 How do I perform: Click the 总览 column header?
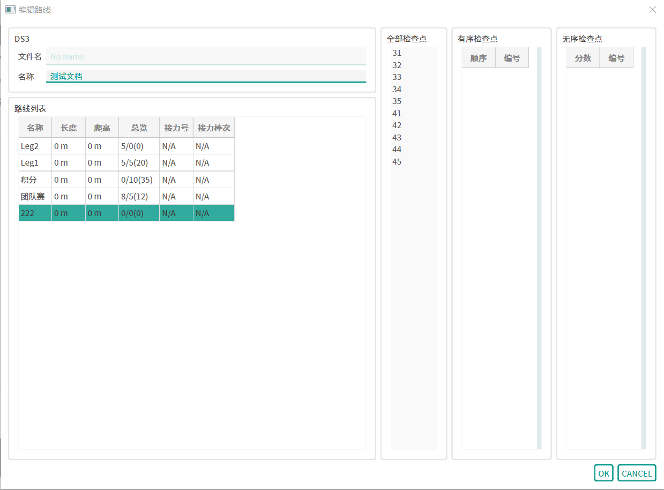pos(139,128)
